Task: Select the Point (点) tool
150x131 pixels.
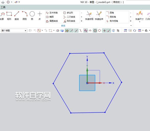Action: click(x=40, y=16)
